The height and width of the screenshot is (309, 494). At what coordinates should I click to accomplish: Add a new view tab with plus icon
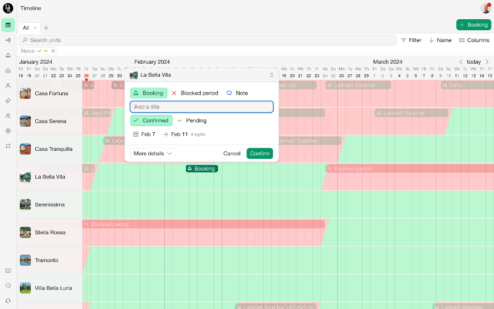tap(46, 28)
